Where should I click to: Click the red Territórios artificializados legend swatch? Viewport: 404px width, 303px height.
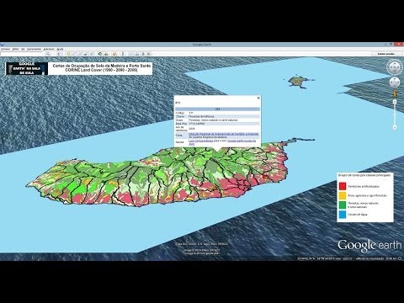click(x=343, y=186)
